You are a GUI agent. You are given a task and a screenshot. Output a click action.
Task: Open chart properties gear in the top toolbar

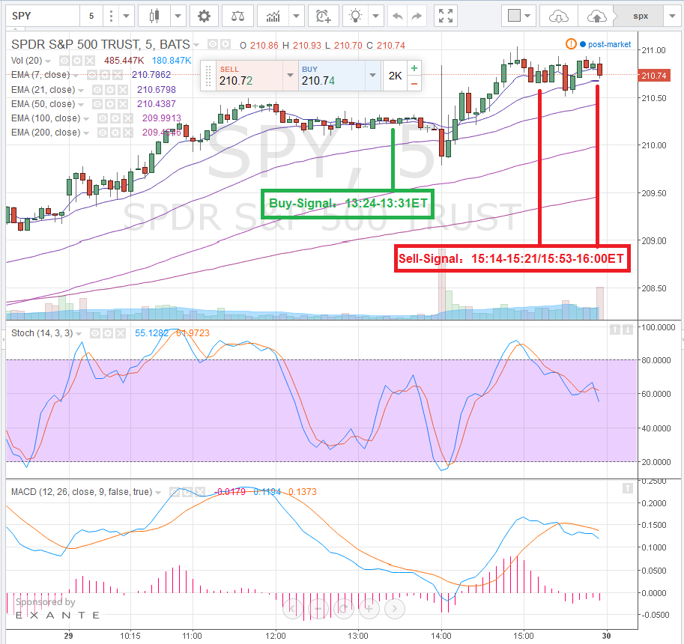coord(204,16)
